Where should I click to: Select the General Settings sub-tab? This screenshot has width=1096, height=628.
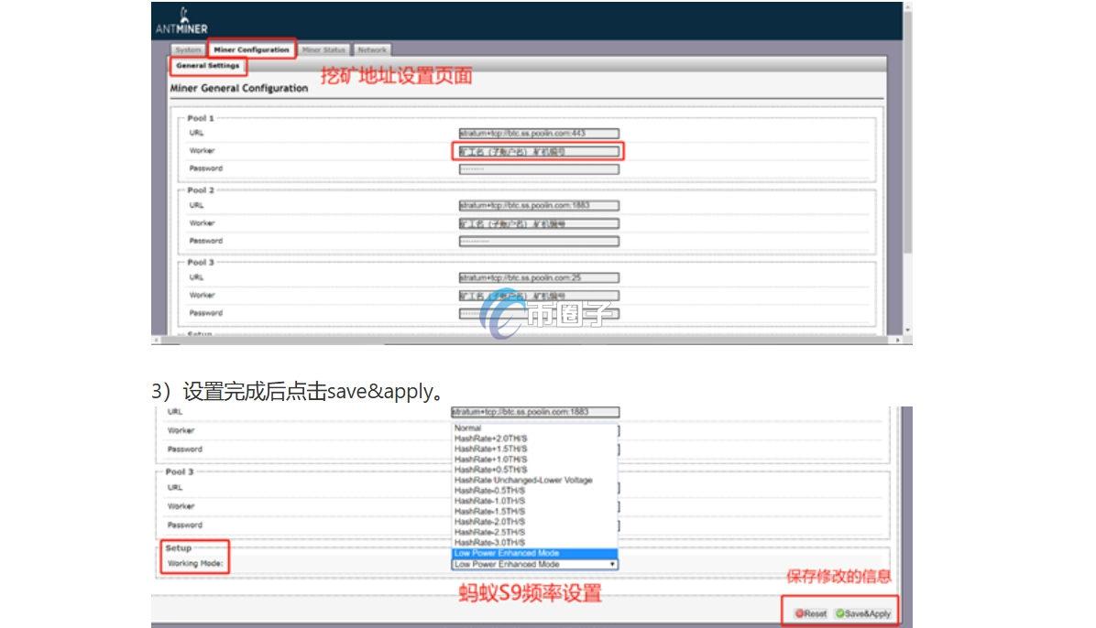208,66
